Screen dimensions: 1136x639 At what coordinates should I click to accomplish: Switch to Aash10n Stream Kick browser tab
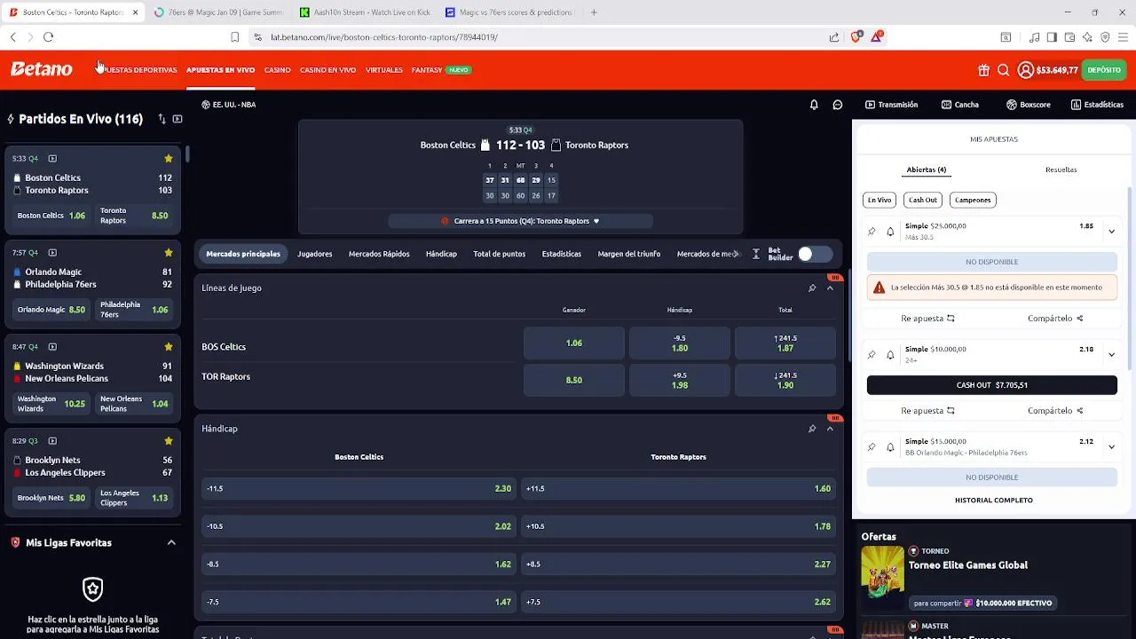[x=364, y=12]
